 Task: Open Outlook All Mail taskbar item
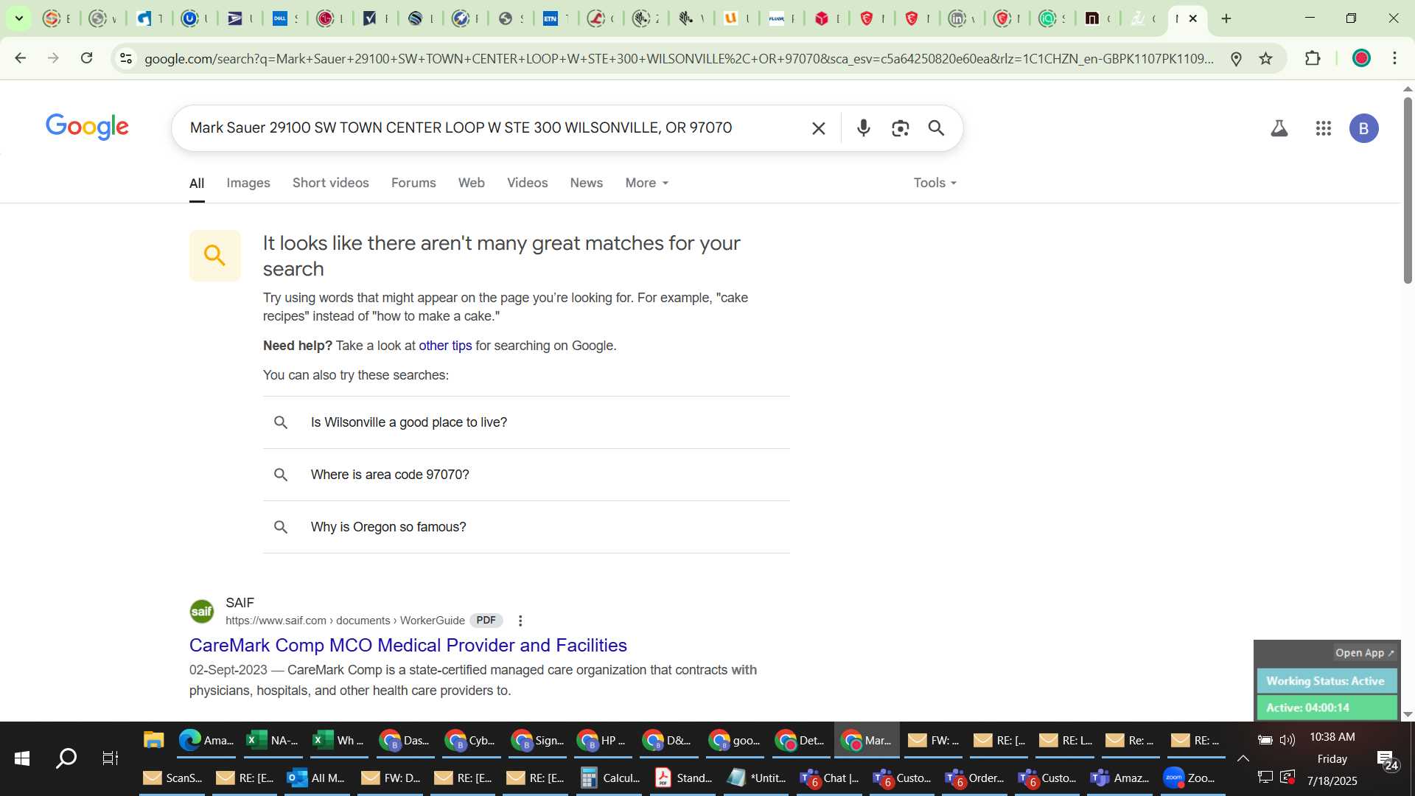click(315, 778)
